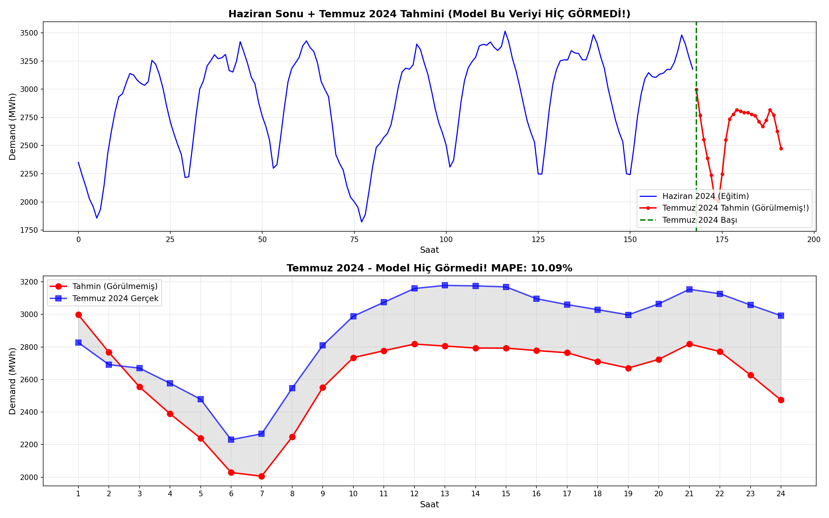
Task: Click the lower chart title showing MAPE 10.09%
Action: pos(429,268)
